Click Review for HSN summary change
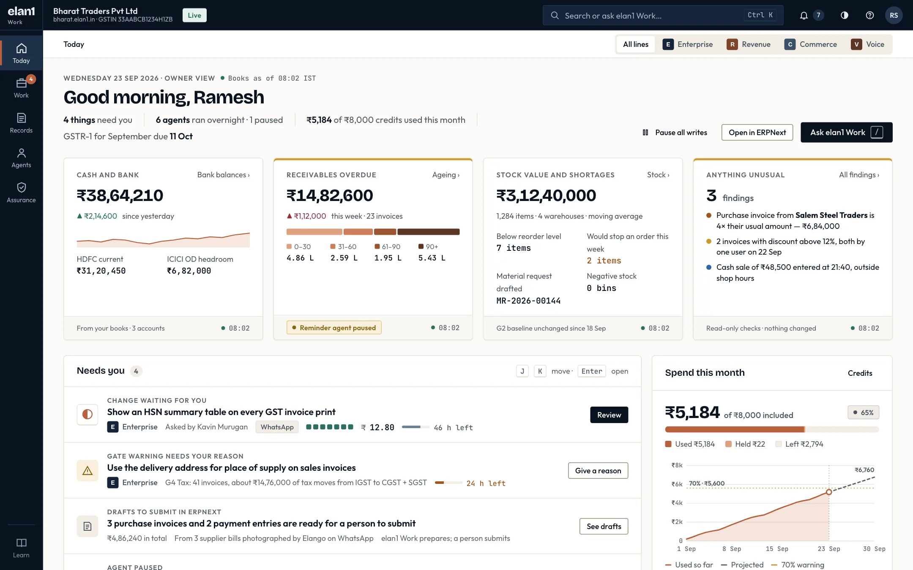The width and height of the screenshot is (913, 570). pyautogui.click(x=609, y=415)
